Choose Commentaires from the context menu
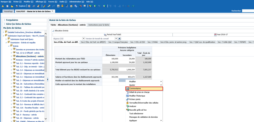The width and height of the screenshot is (254, 122). [135, 88]
